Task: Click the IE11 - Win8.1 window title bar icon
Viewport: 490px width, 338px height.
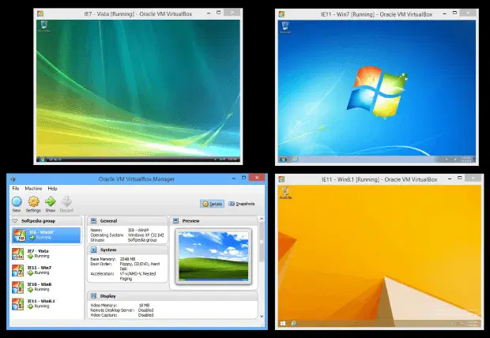Action: 281,179
